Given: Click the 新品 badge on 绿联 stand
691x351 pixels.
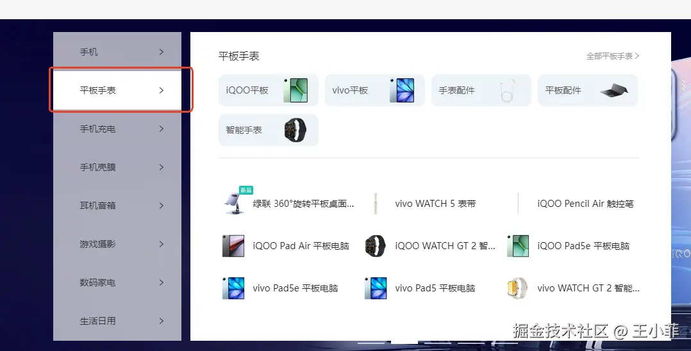Looking at the screenshot, I should tap(246, 190).
